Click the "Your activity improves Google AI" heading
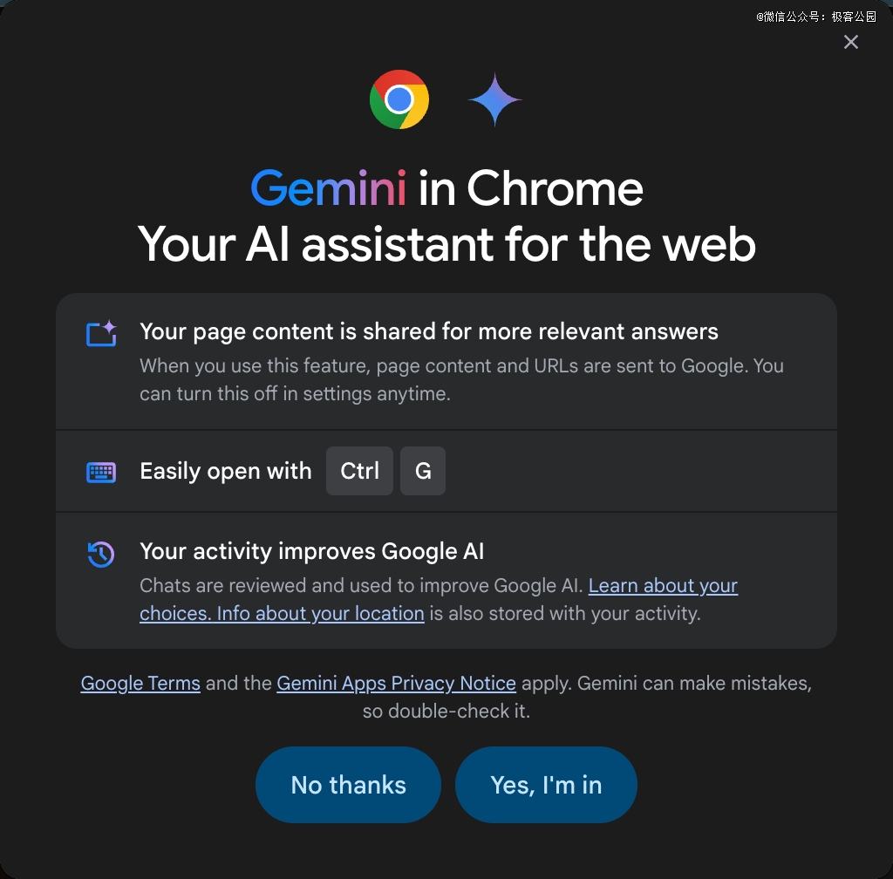This screenshot has height=879, width=893. [x=311, y=551]
